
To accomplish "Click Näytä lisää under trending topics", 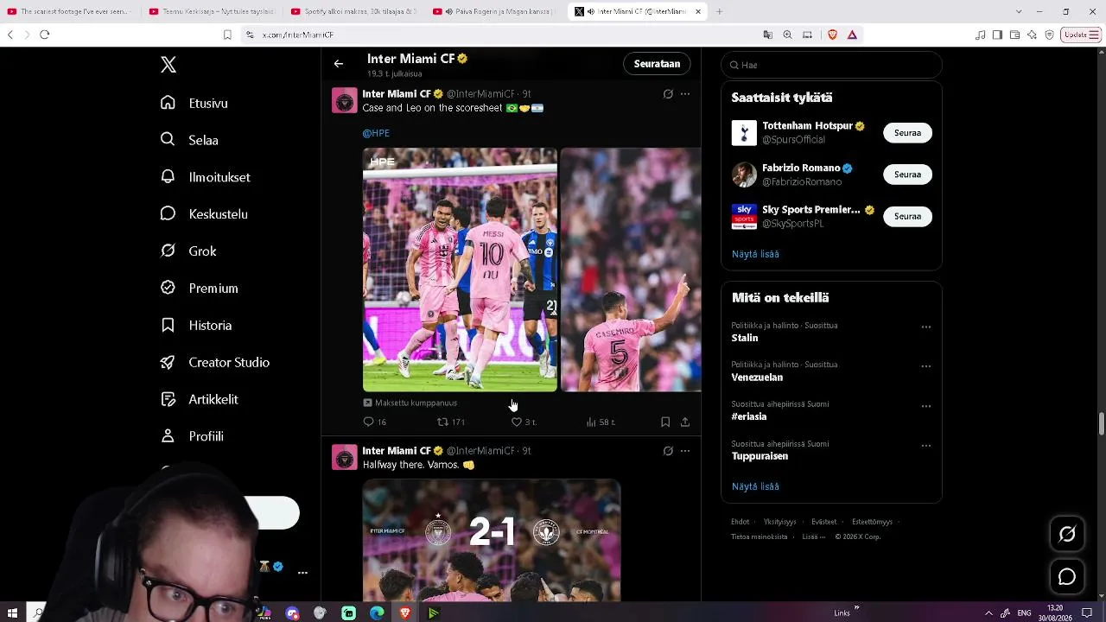I will (x=755, y=486).
